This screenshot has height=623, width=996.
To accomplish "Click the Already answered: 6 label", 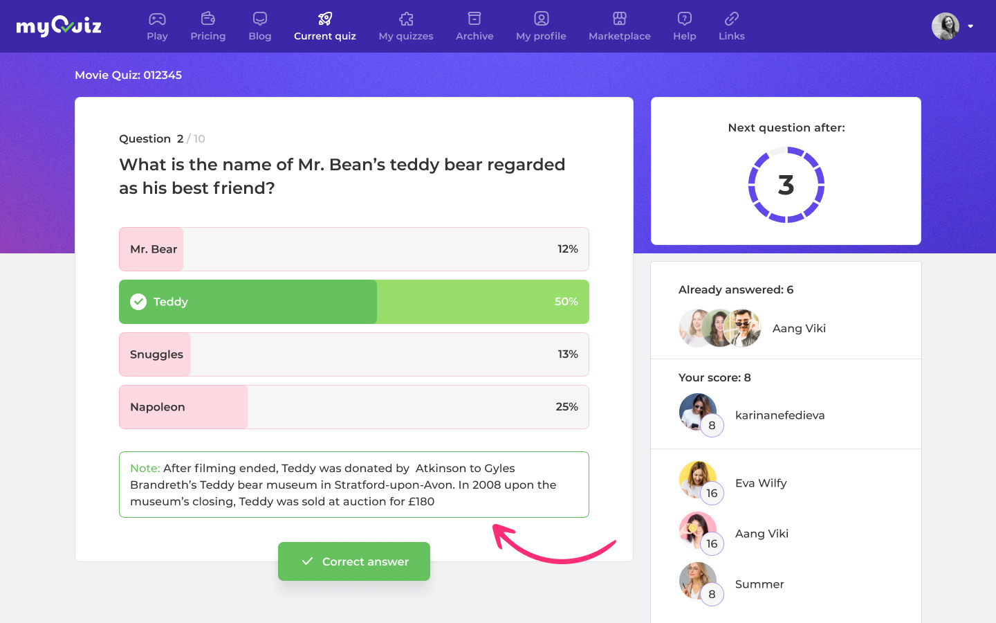I will click(x=736, y=289).
